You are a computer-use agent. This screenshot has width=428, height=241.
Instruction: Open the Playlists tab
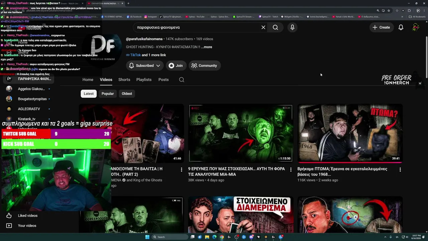point(144,80)
